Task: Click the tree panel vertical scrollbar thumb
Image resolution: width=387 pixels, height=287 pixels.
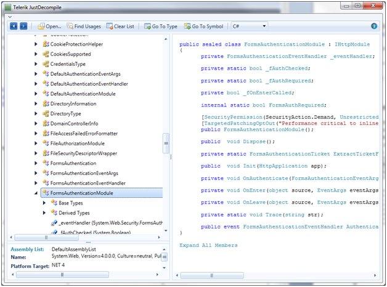Action: (166, 143)
